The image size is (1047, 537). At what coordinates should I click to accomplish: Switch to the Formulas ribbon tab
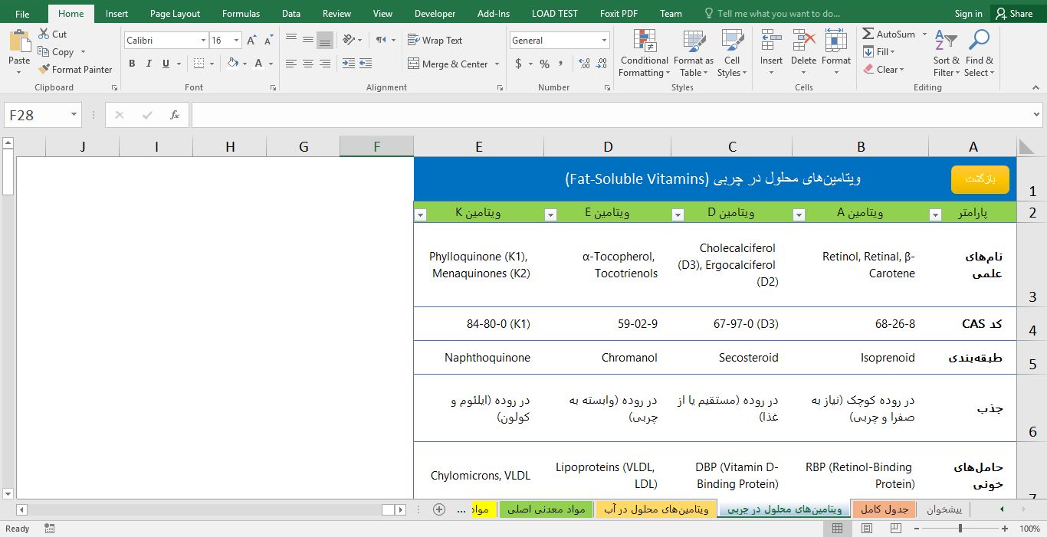[241, 13]
